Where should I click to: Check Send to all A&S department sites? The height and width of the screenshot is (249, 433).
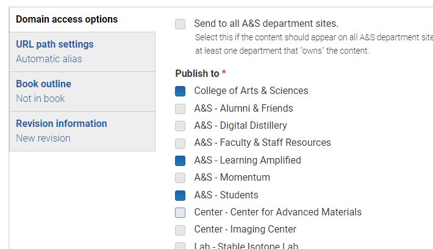(180, 24)
